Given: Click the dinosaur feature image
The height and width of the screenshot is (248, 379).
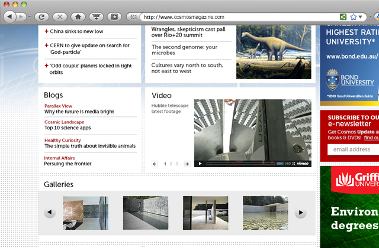Looking at the screenshot, I should (274, 52).
